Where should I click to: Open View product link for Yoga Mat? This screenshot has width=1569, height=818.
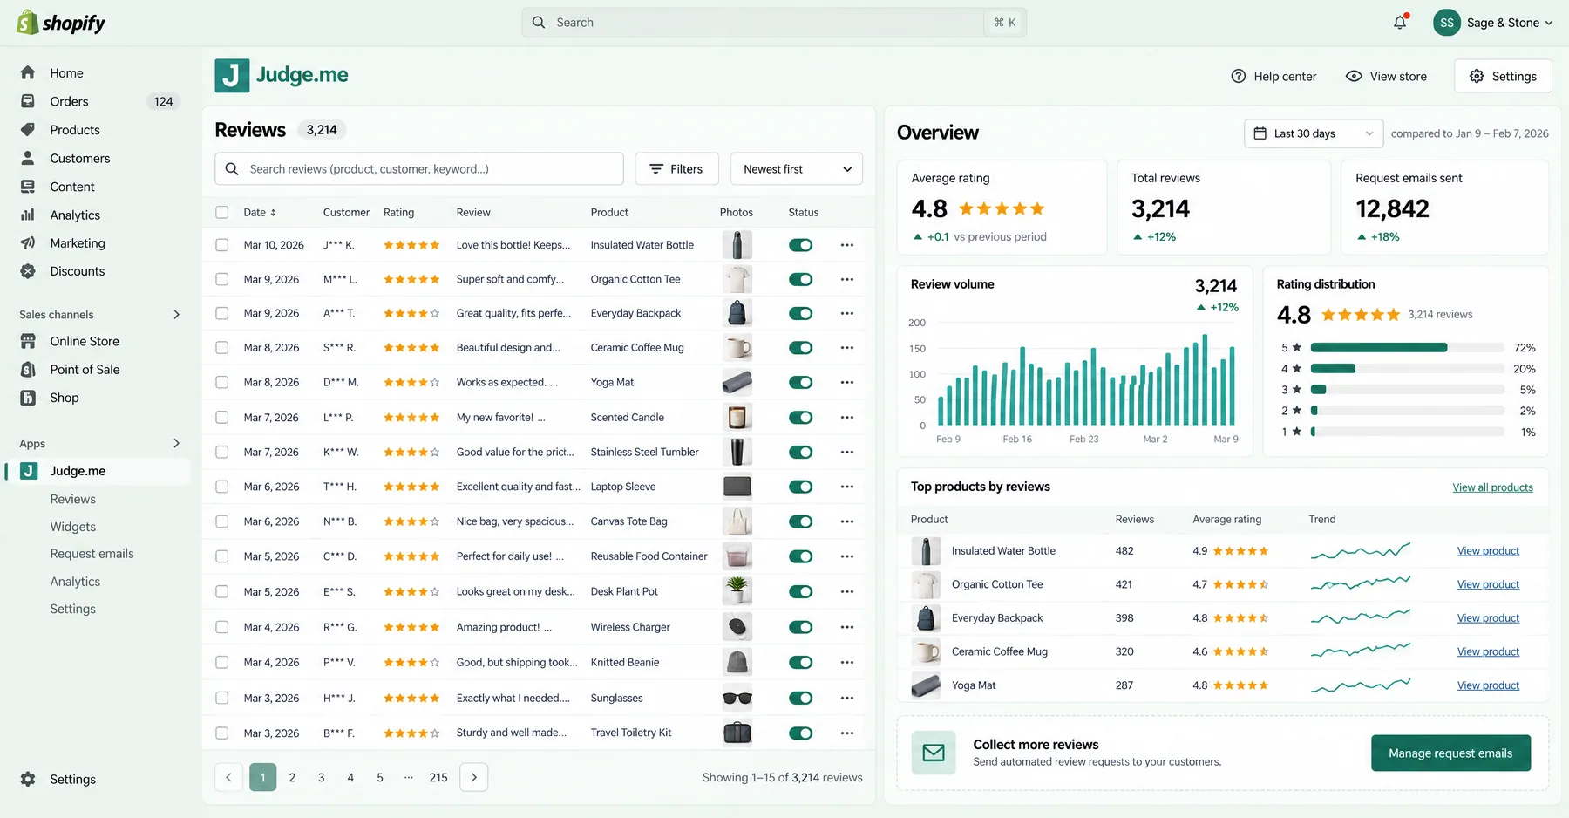tap(1488, 685)
